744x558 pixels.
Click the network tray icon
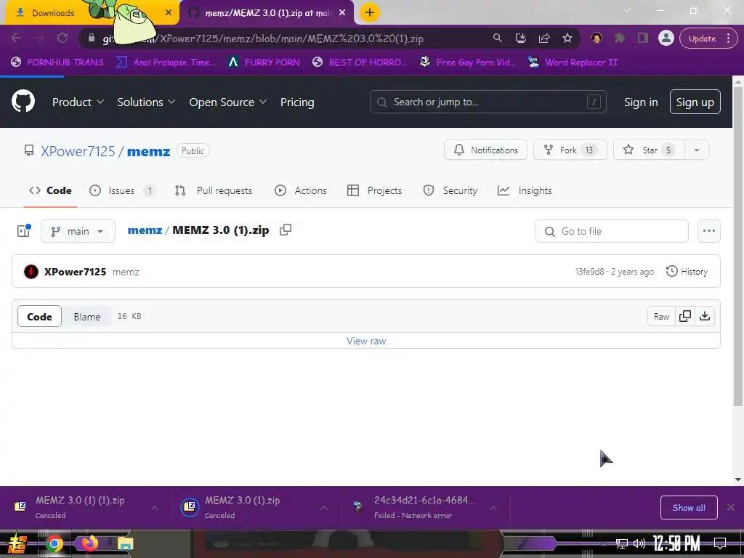(x=622, y=543)
